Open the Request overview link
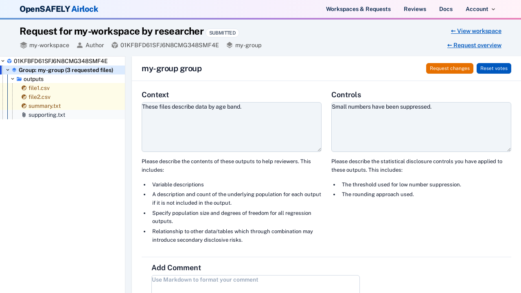The image size is (521, 293). pyautogui.click(x=474, y=45)
